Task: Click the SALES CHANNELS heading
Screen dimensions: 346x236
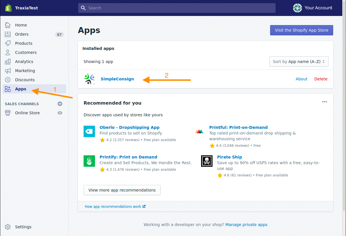Action: click(22, 104)
